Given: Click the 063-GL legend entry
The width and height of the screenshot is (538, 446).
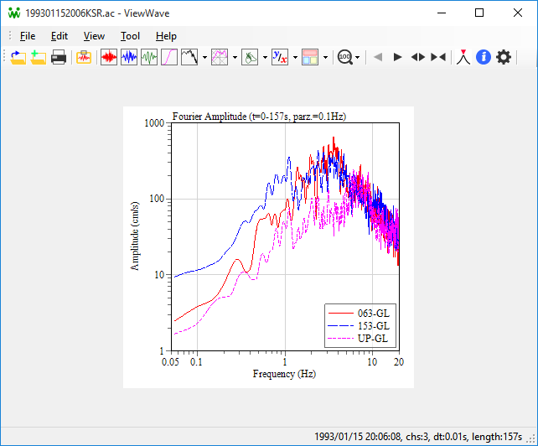Looking at the screenshot, I should tap(359, 314).
